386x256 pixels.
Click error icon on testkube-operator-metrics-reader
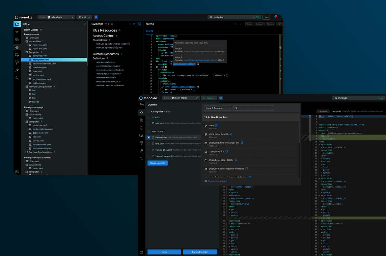[x=129, y=44]
